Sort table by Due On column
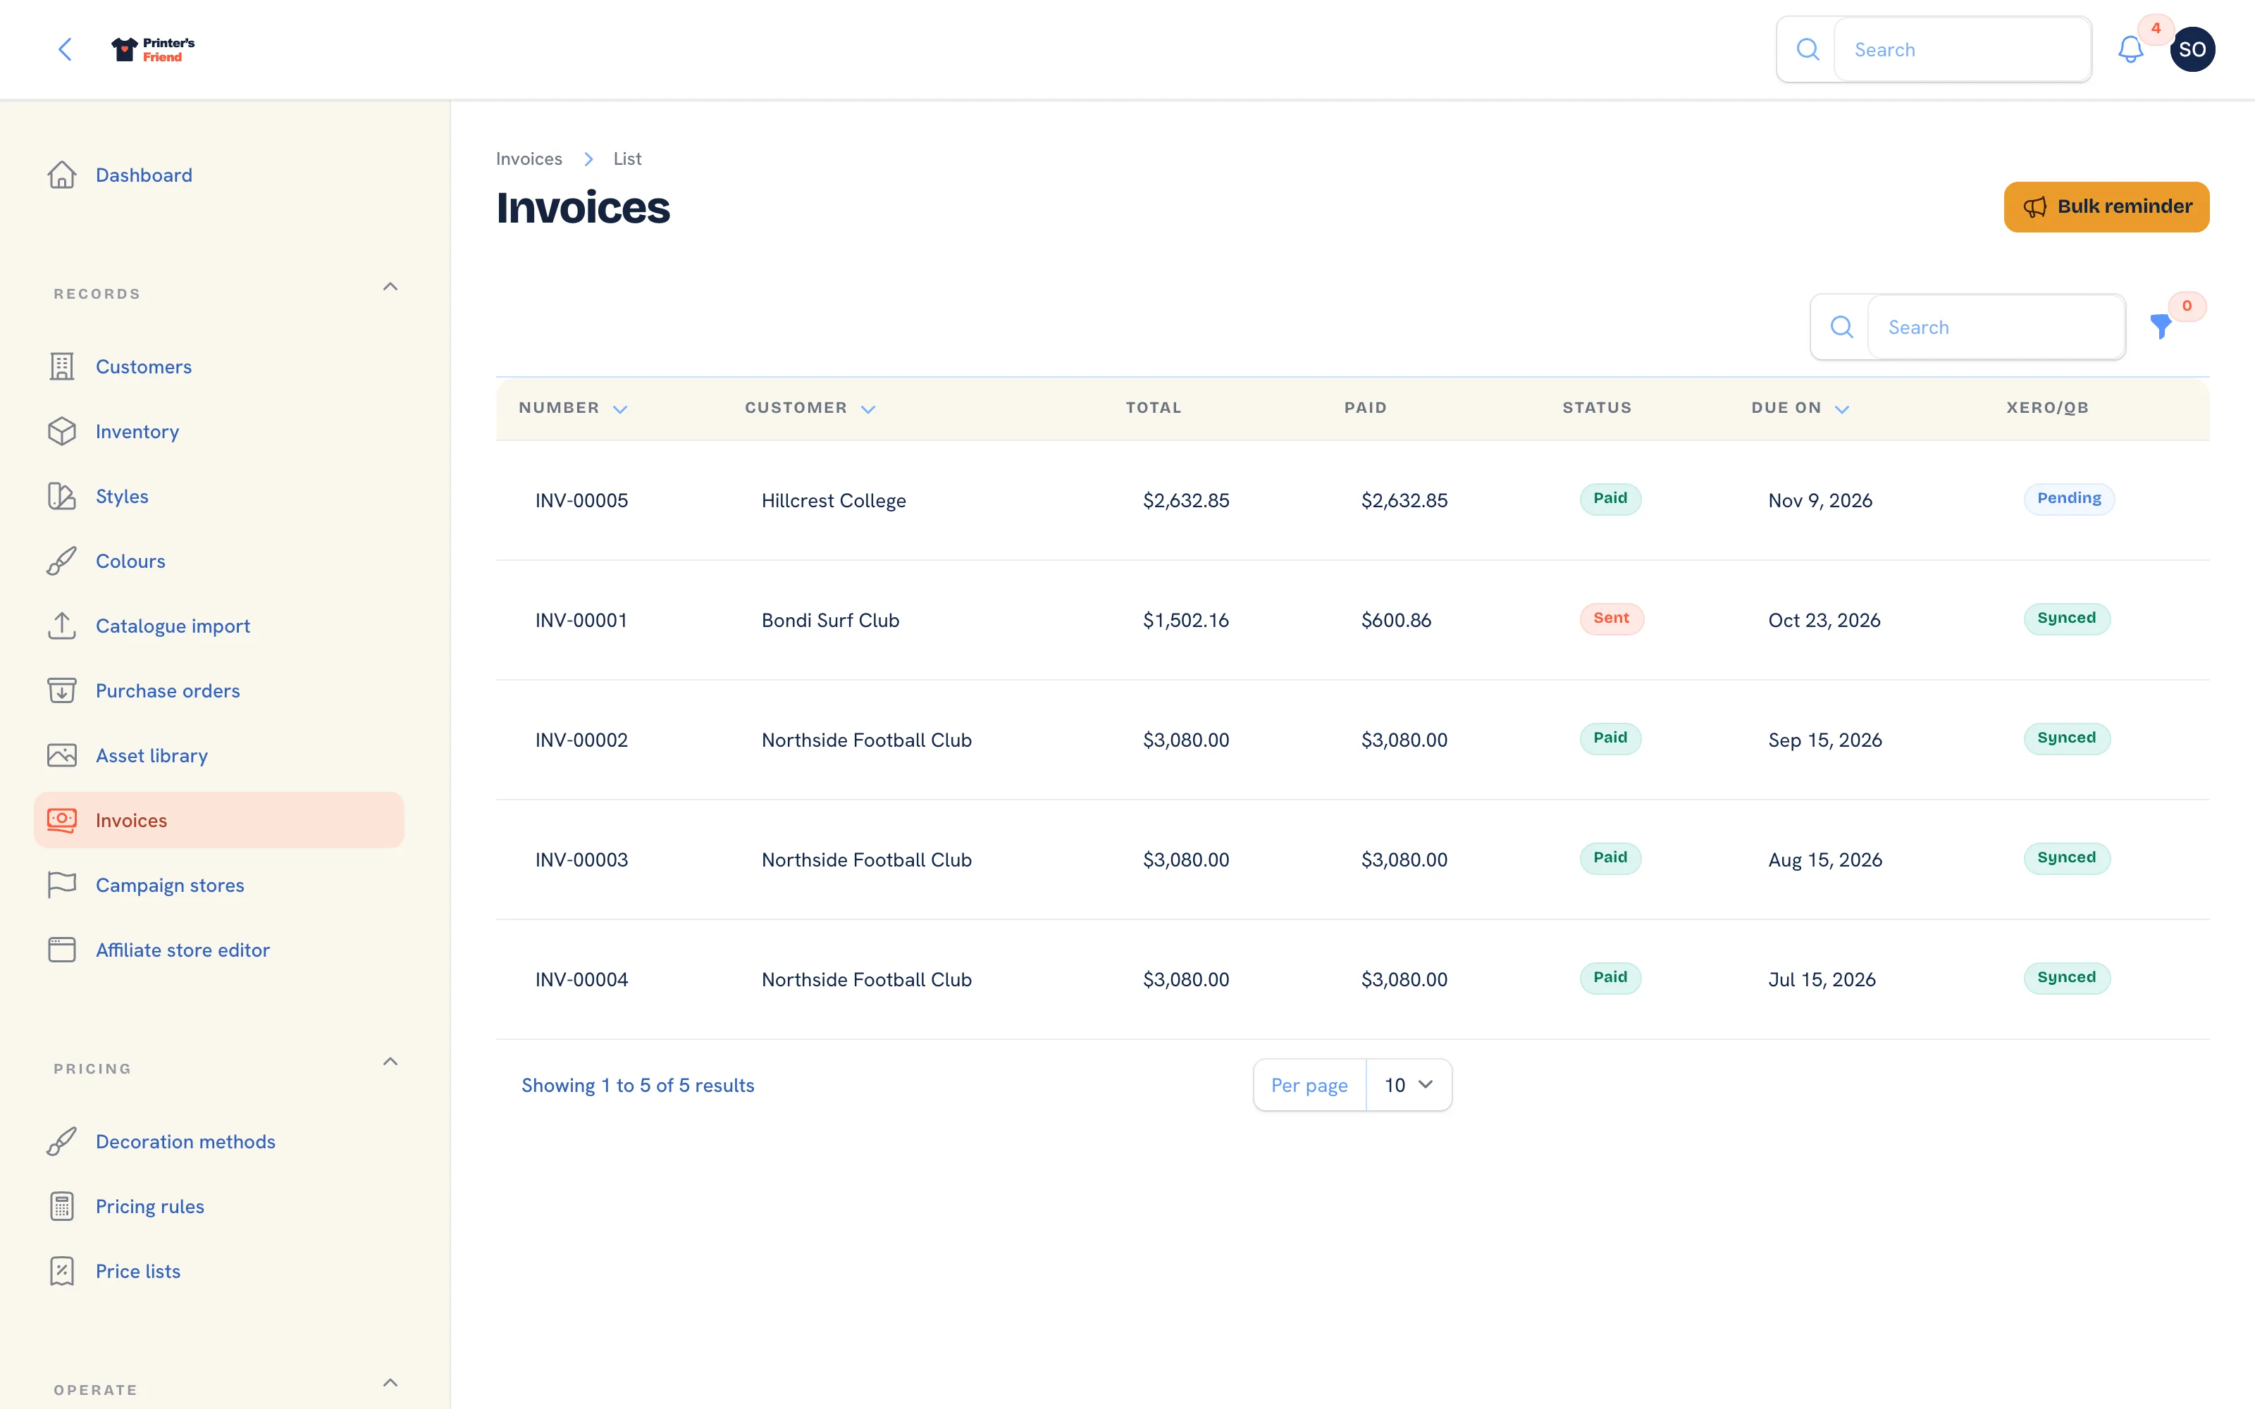 (1799, 408)
